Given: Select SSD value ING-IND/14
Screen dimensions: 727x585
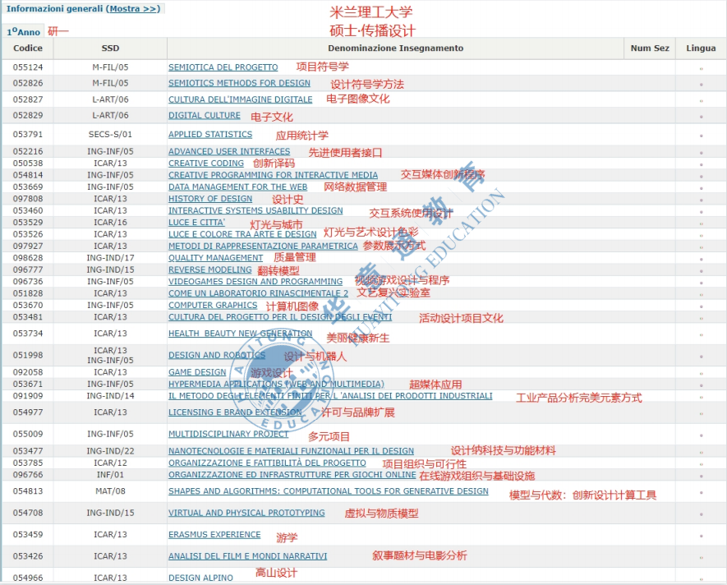Looking at the screenshot, I should tap(110, 396).
